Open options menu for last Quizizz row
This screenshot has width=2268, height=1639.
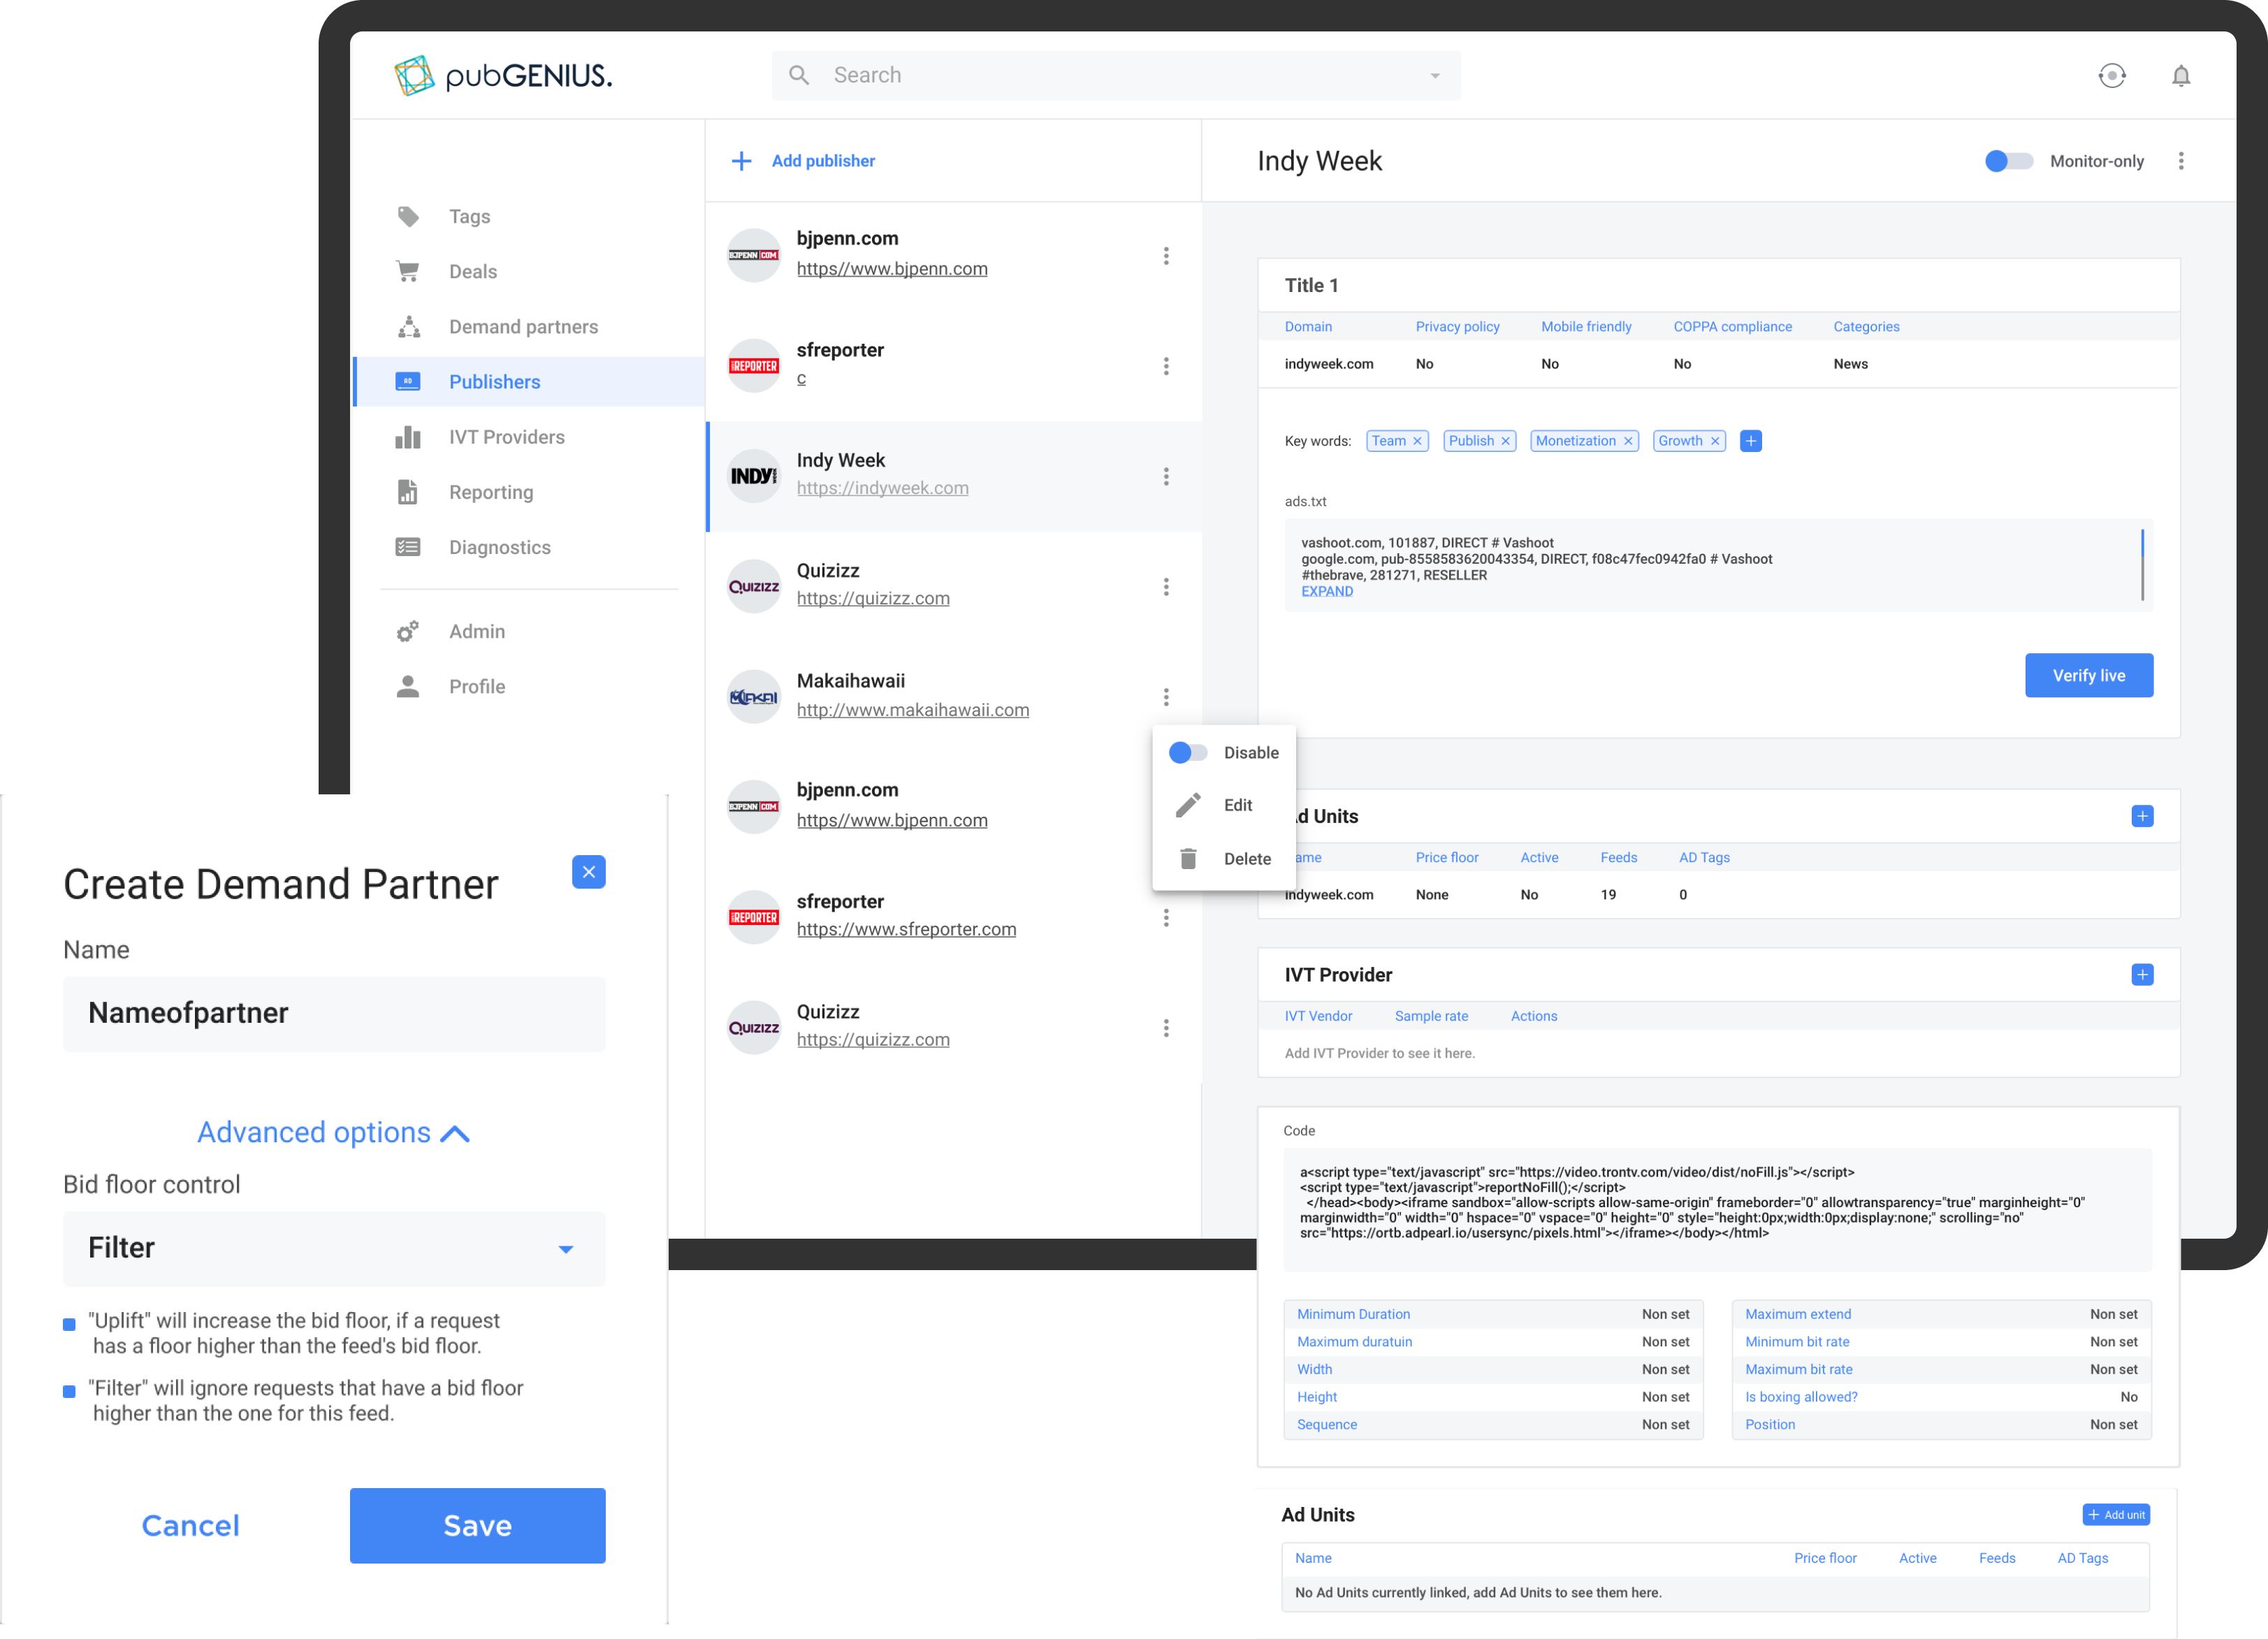[x=1166, y=1027]
